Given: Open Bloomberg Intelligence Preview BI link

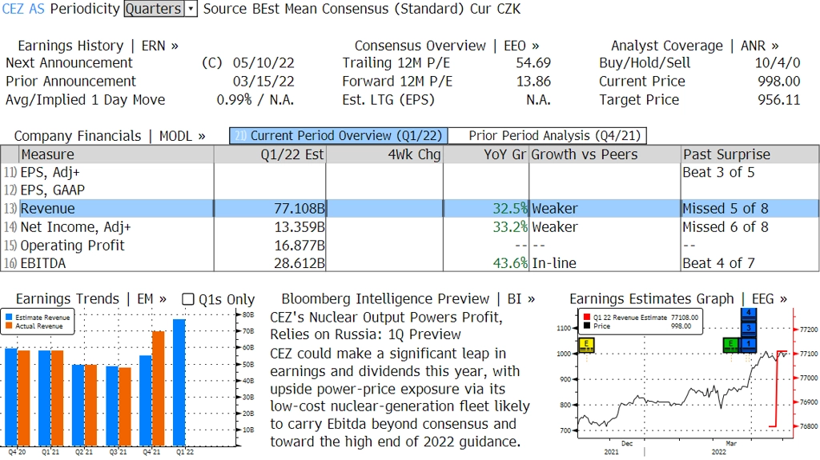Looking at the screenshot, I should point(408,299).
